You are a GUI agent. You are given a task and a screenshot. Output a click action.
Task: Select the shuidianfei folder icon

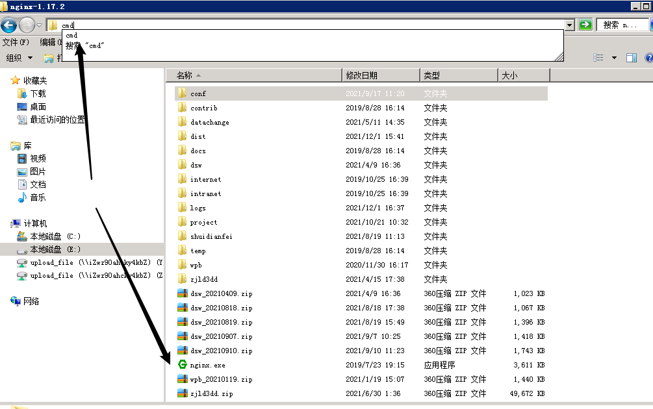point(182,236)
